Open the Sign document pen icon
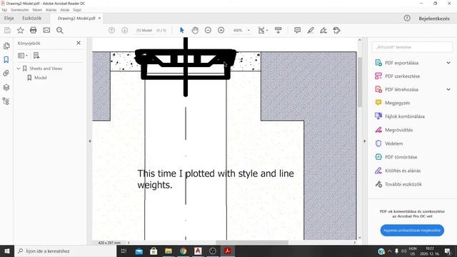Image resolution: width=457 pixels, height=257 pixels. tap(323, 30)
